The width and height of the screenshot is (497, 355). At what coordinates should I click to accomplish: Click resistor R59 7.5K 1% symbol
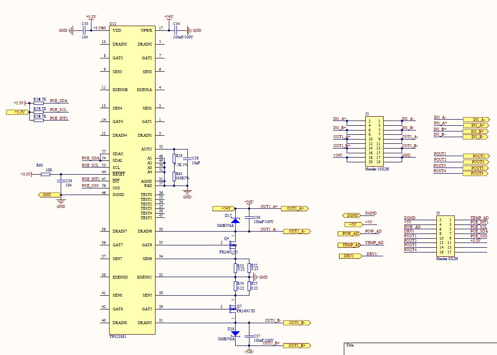(x=174, y=159)
